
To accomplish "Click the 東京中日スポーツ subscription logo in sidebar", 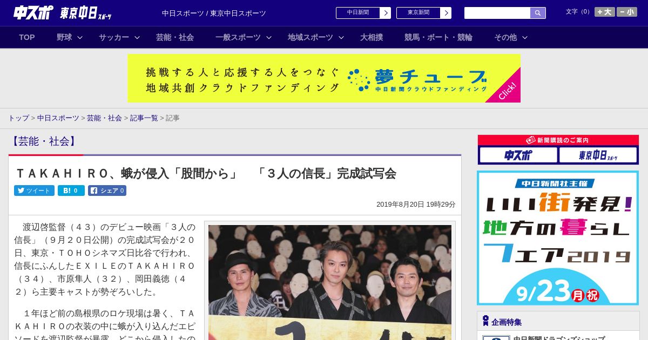I will point(598,155).
